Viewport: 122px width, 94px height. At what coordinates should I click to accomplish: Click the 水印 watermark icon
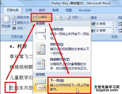[69, 17]
